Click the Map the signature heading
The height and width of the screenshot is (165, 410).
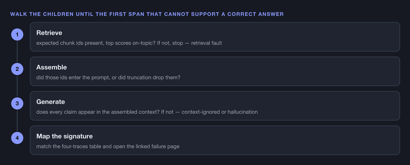(x=65, y=136)
